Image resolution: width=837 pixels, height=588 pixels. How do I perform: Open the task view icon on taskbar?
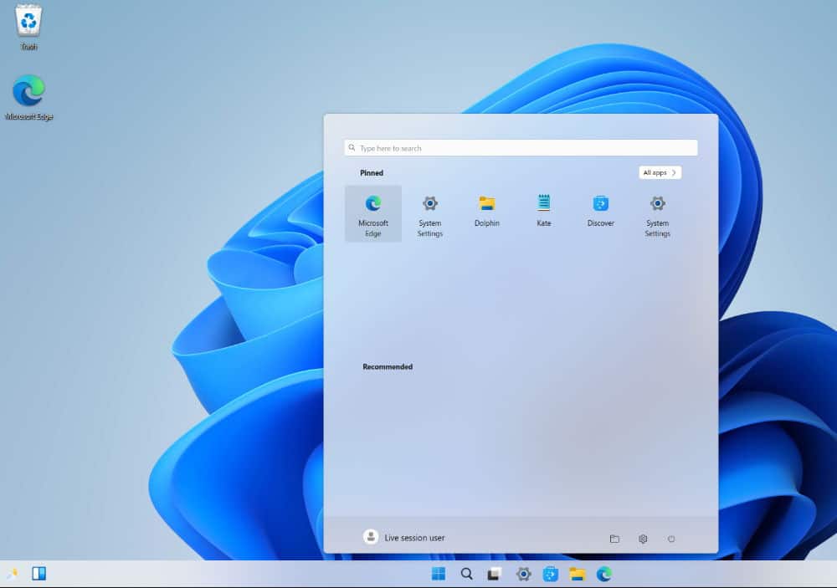tap(495, 574)
